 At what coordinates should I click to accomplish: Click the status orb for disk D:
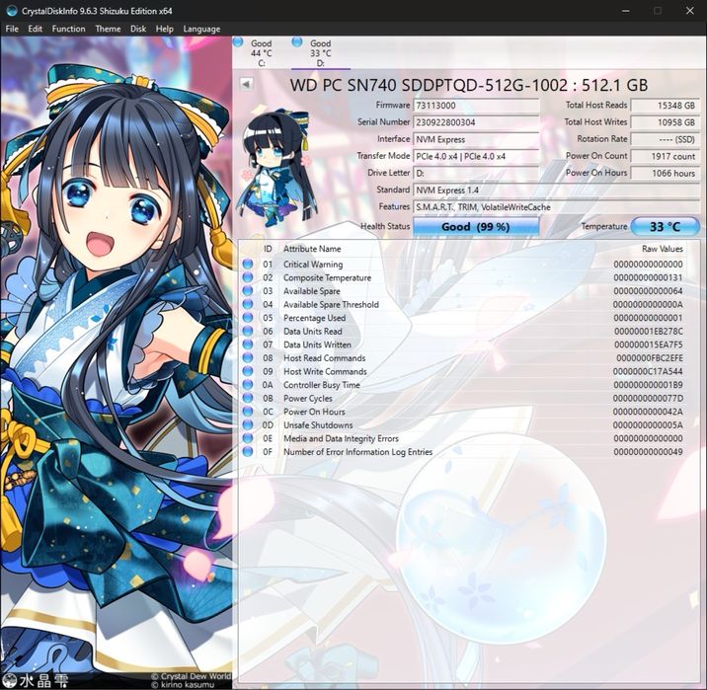click(296, 42)
